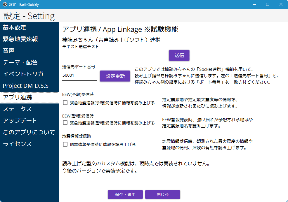Image resolution: width=288 pixels, height=202 pixels.
Task: Click the アプリ連携 / App Linkage heading
Action: 120,29
